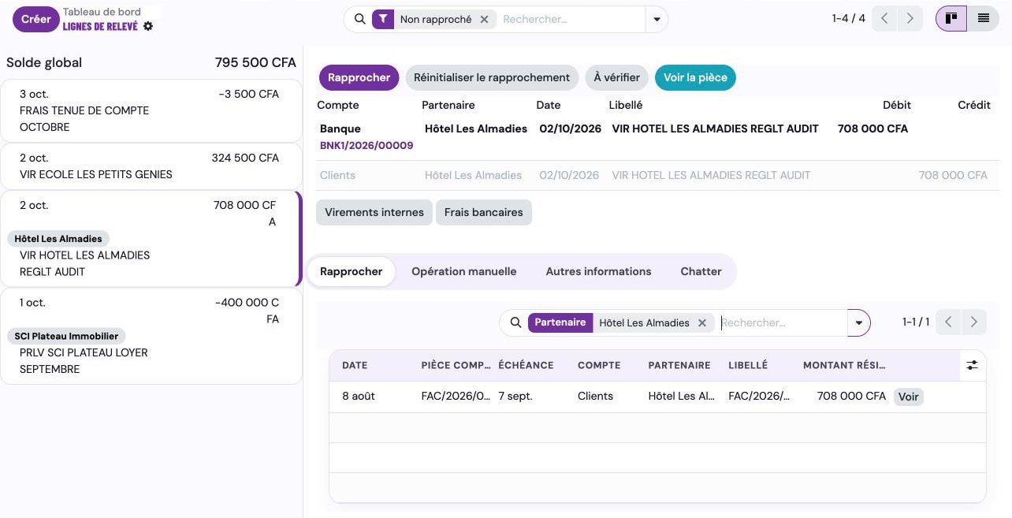Click the 1-1 / 1 pager counter
Screen dimensions: 1012x518
(x=916, y=322)
